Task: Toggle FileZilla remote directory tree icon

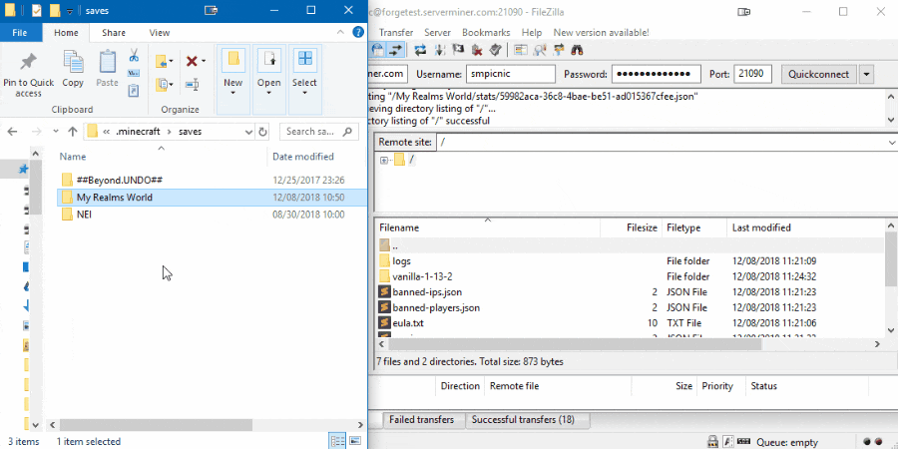Action: (378, 50)
